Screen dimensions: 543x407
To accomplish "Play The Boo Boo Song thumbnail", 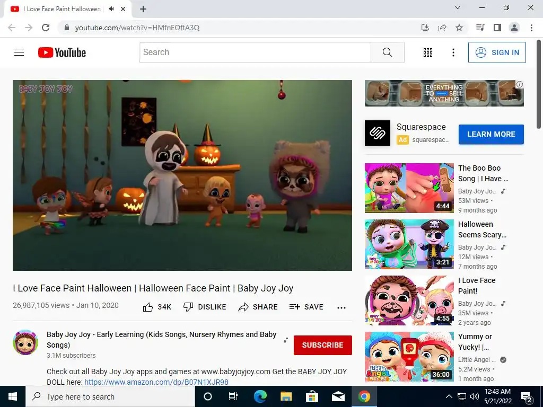I will tap(409, 188).
